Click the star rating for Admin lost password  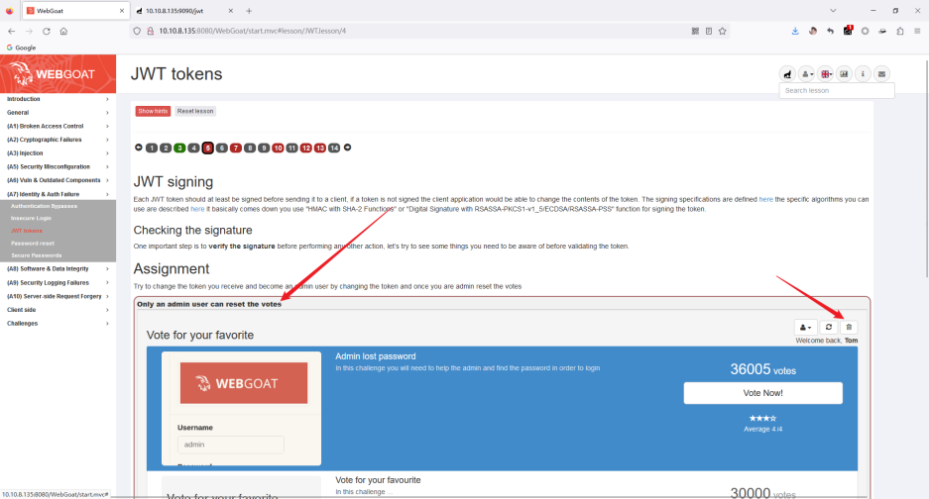click(x=762, y=418)
